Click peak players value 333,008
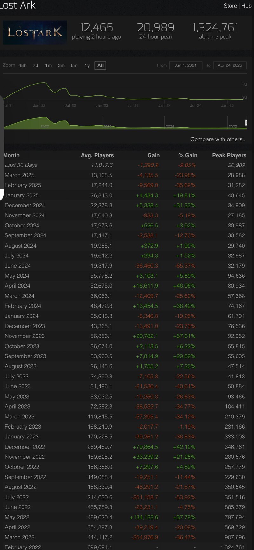The image size is (254, 550). [235, 437]
